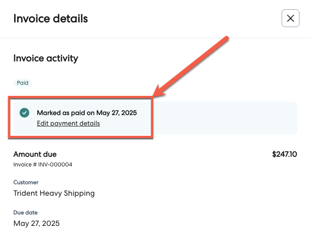Select the Amount due label
311x237 pixels.
point(35,154)
